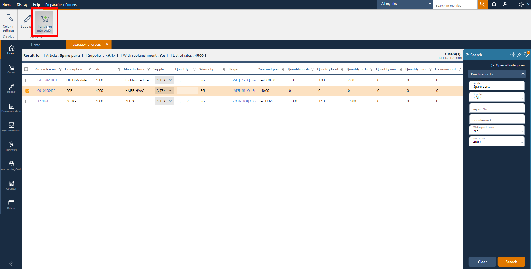This screenshot has height=269, width=531.
Task: Open the user account icon
Action: click(505, 4)
